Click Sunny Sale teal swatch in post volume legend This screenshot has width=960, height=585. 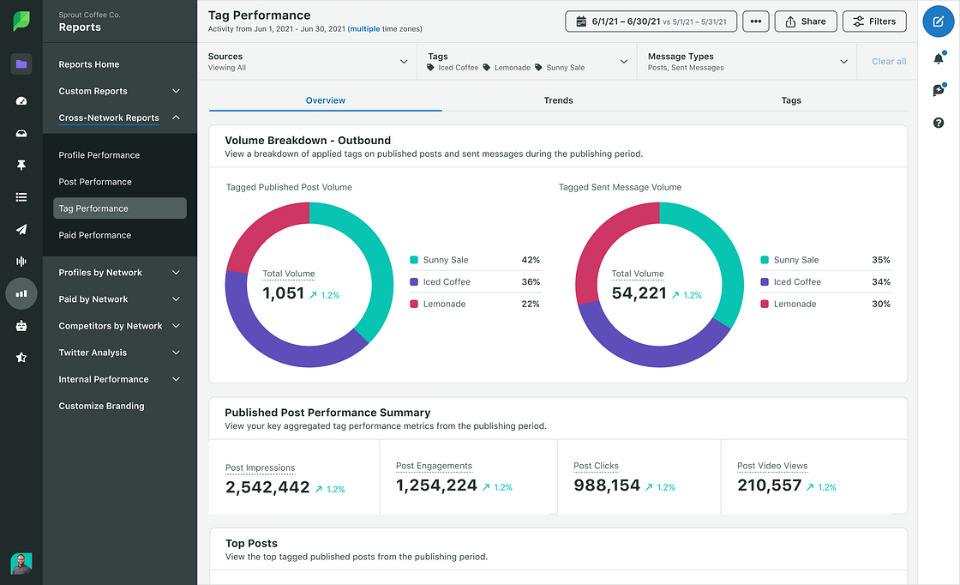point(414,260)
